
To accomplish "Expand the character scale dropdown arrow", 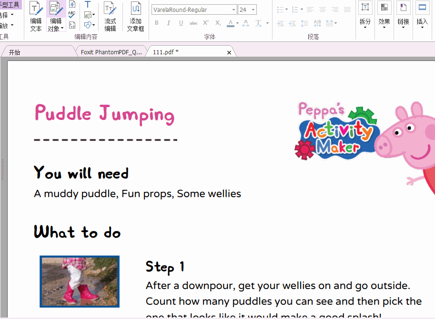I will click(267, 23).
